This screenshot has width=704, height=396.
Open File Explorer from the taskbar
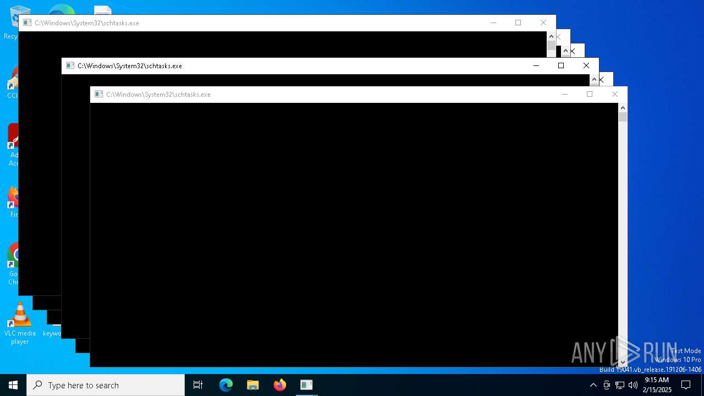coord(253,385)
